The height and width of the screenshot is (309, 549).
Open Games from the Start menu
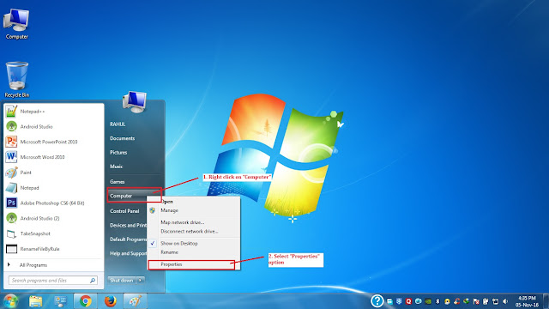(118, 182)
